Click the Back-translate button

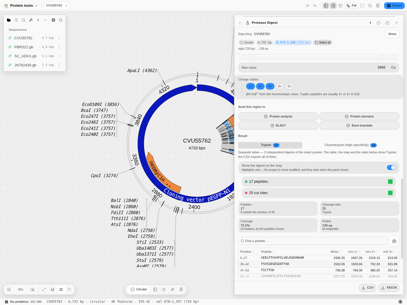(x=359, y=125)
